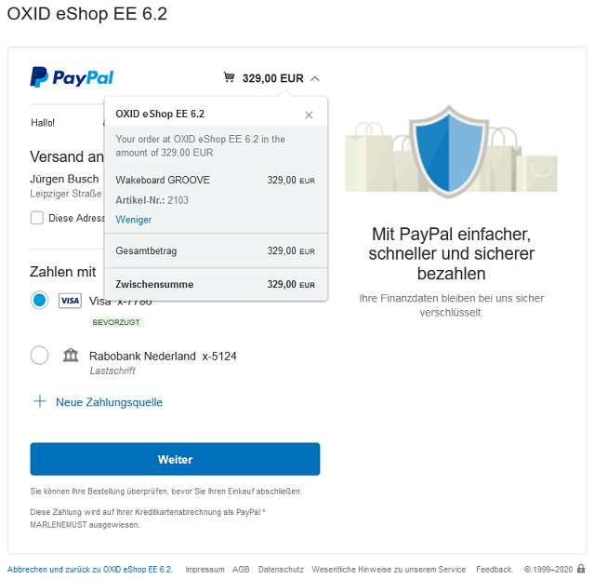The image size is (594, 580).
Task: Open the Feedback link
Action: click(494, 570)
